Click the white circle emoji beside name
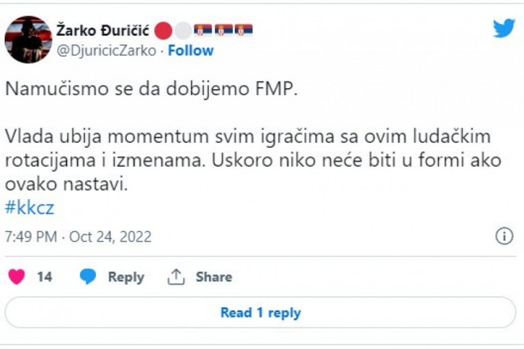 pos(182,31)
